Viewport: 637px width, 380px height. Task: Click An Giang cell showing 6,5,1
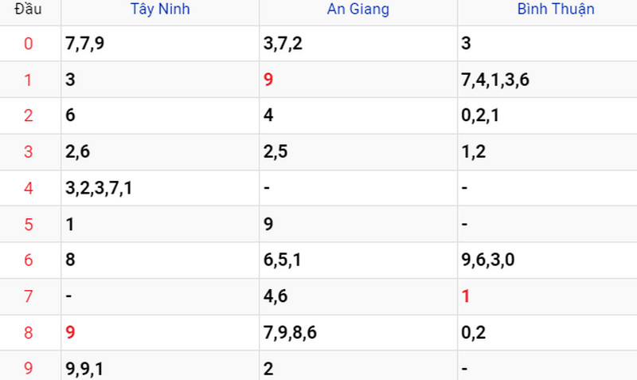tap(283, 260)
